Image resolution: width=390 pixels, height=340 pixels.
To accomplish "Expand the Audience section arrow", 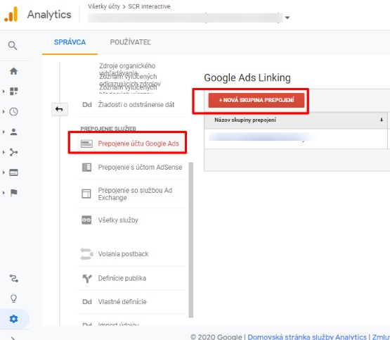I will [x=4, y=132].
